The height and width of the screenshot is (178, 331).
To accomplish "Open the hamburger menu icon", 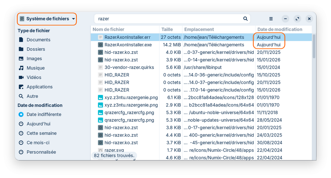I will point(271,19).
